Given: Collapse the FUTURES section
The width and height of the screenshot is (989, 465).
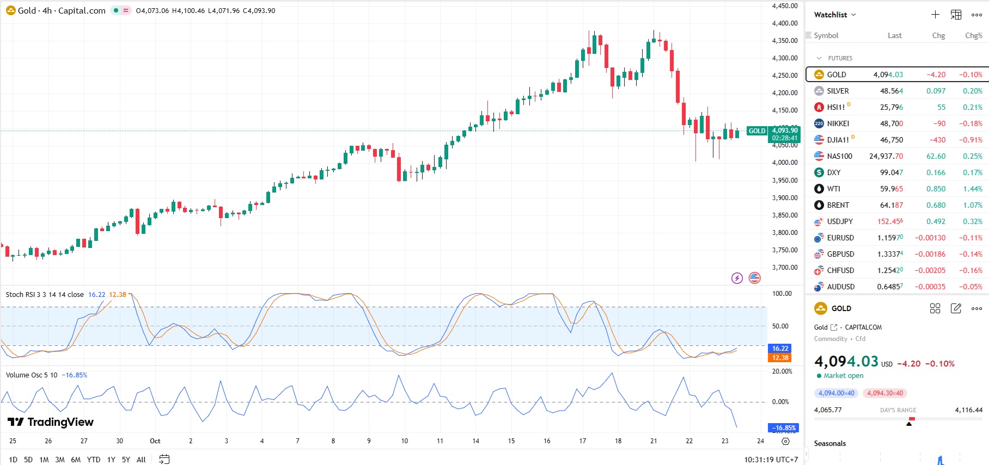Looking at the screenshot, I should tap(819, 58).
